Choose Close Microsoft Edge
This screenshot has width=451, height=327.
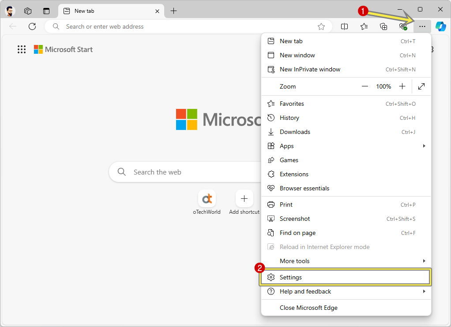(x=346, y=308)
